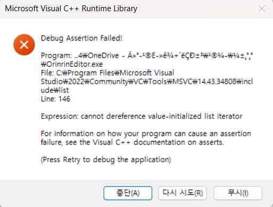Ignore the assertion via 무시(I)
Image resolution: width=273 pixels, height=207 pixels.
[238, 193]
